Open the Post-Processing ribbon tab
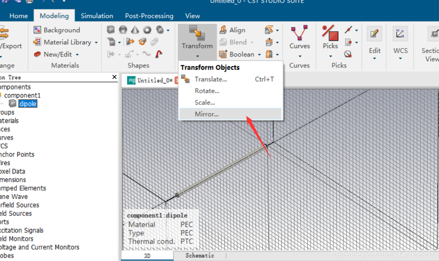 tap(149, 16)
